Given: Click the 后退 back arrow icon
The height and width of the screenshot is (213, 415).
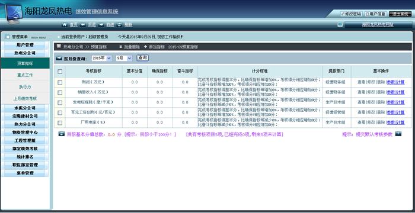Looking at the screenshot, I should [83, 25].
